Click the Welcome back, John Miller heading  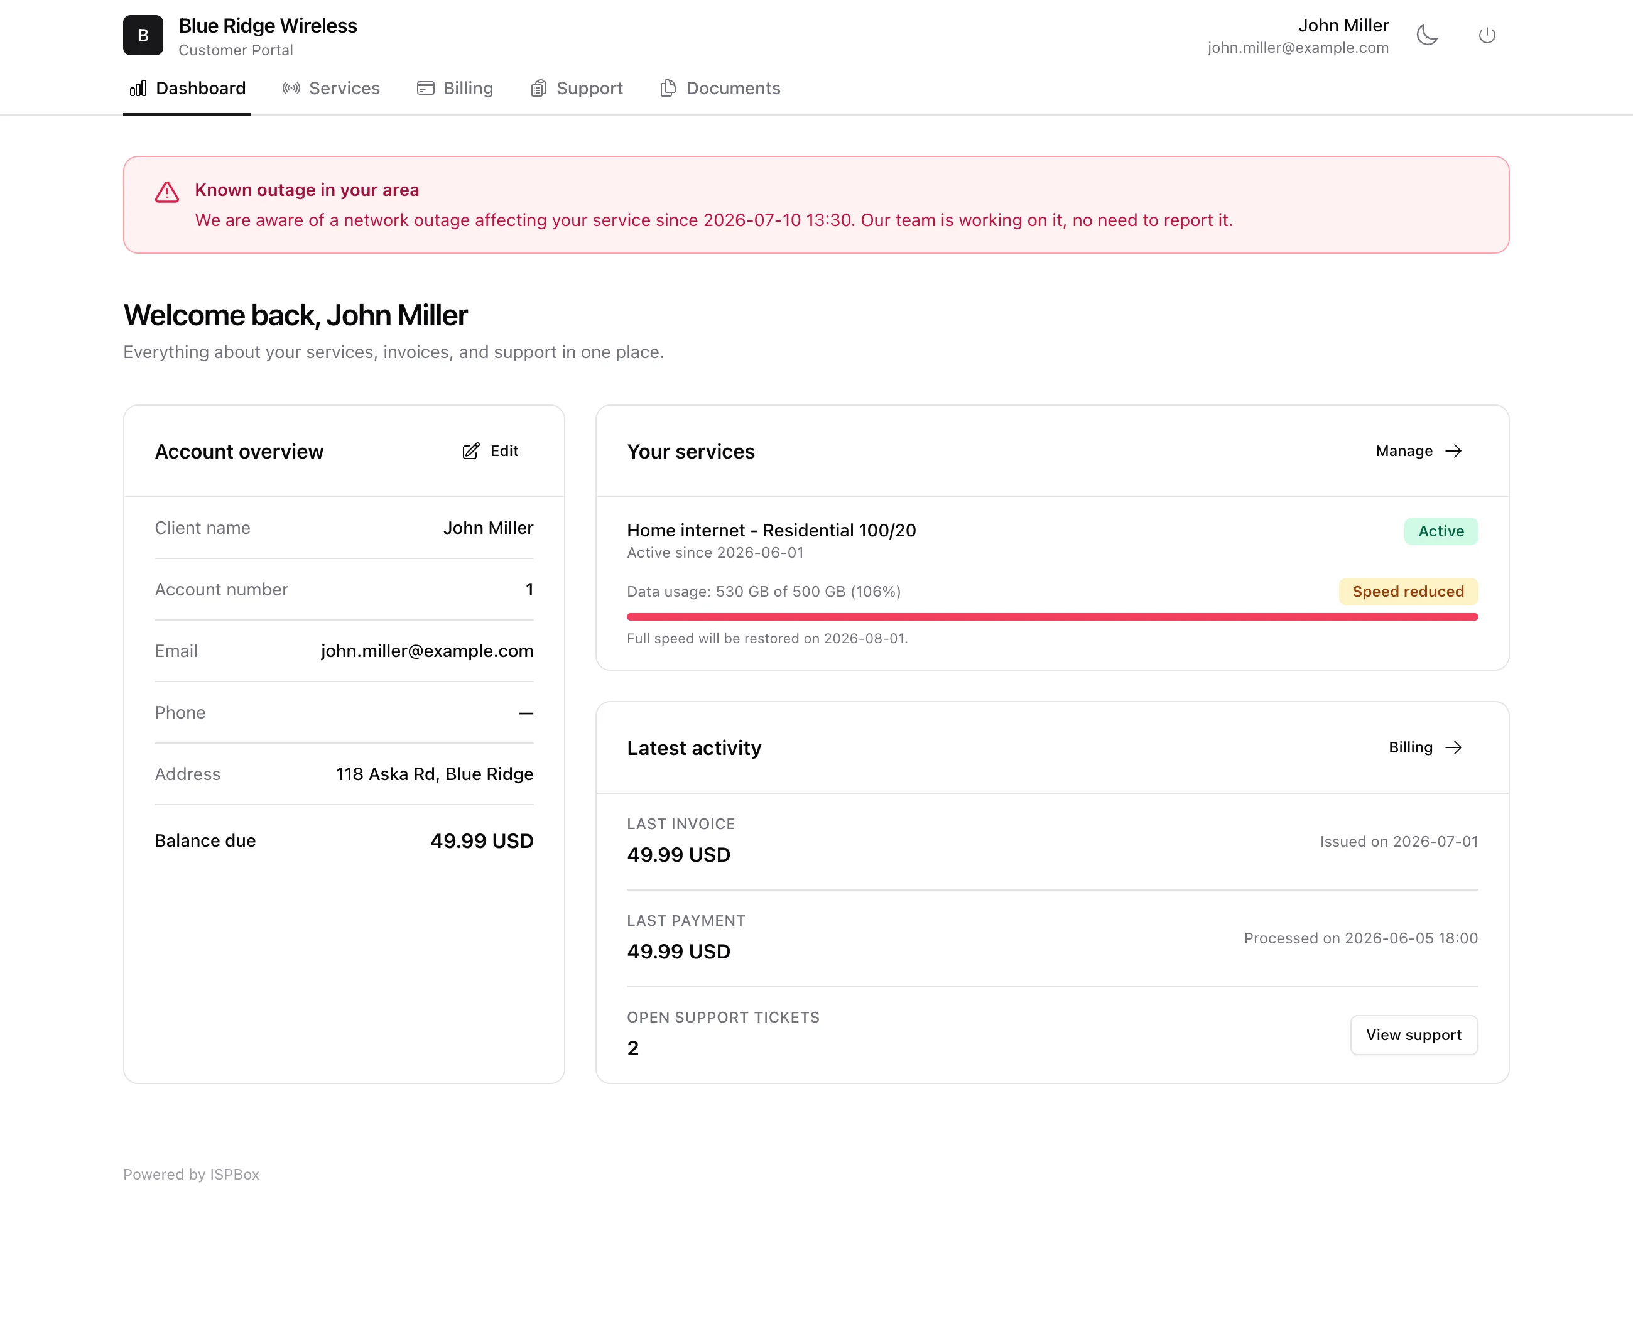[296, 315]
